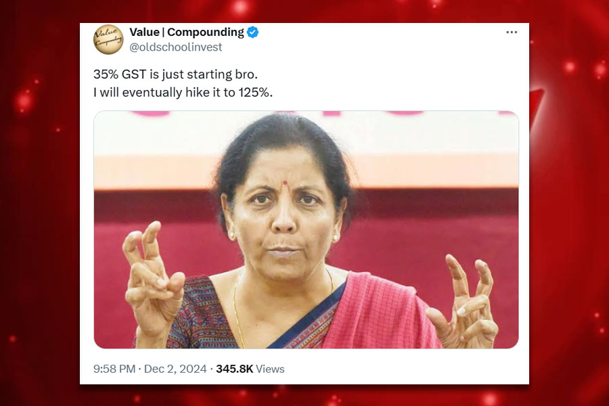
Task: Click the 'Value | Compounding' display name
Action: 187,32
